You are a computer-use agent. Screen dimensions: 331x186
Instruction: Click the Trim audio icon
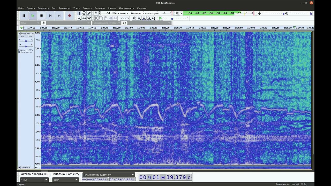click(x=111, y=18)
